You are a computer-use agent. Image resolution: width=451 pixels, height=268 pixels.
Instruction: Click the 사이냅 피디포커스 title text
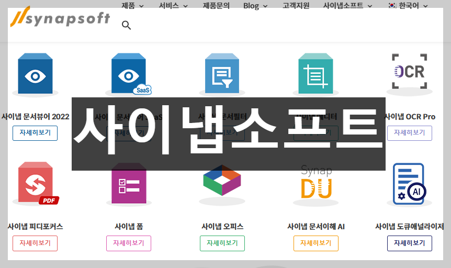tap(35, 227)
